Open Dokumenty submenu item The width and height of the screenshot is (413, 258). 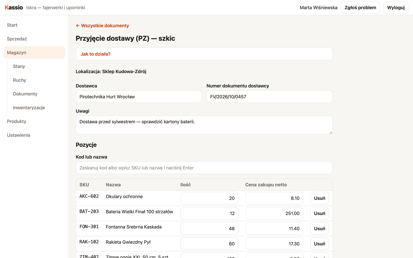(37, 94)
